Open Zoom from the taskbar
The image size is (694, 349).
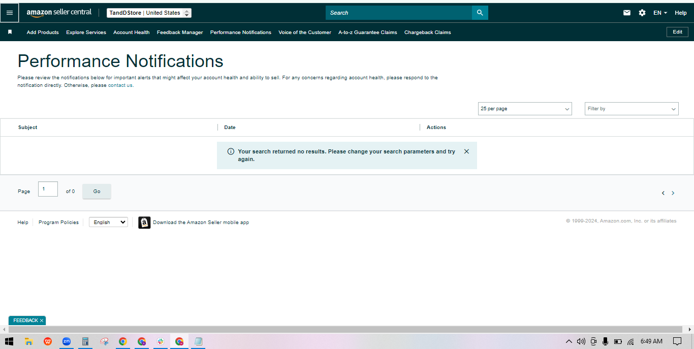pyautogui.click(x=67, y=341)
